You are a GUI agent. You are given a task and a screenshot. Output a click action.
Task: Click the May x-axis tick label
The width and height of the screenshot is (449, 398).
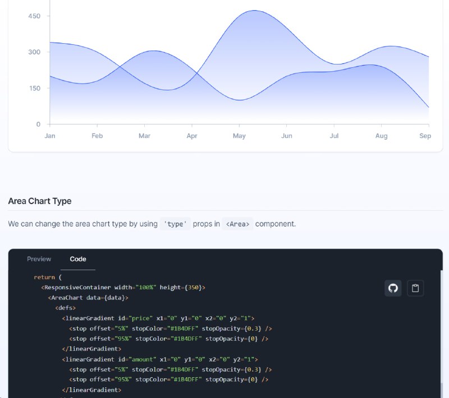pos(239,136)
